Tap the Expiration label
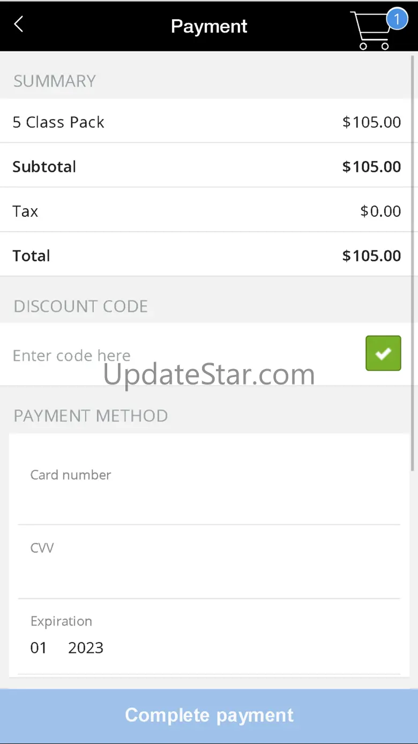 click(x=61, y=621)
